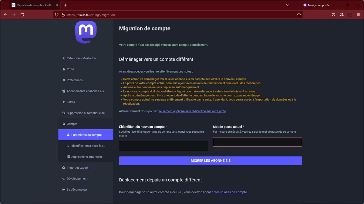Click the padlock site security icon
This screenshot has width=364, height=204.
[63, 15]
